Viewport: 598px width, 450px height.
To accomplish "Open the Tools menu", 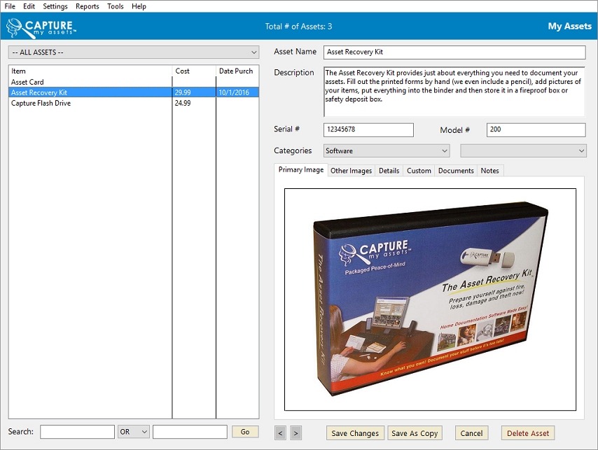I will click(116, 6).
